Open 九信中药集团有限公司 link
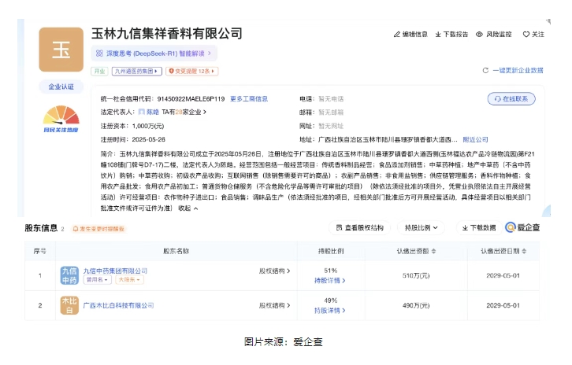This screenshot has width=572, height=365. [x=115, y=271]
